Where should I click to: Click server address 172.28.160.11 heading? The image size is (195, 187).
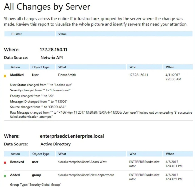53,50
